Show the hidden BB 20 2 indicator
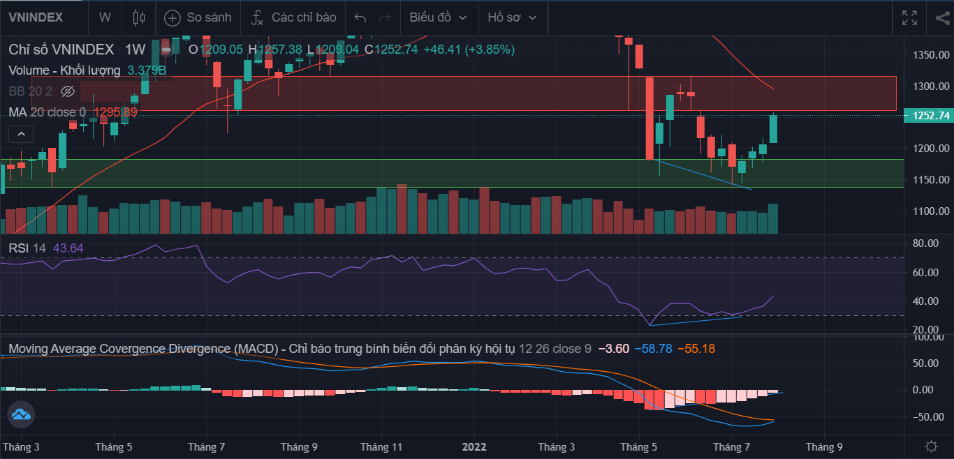 coord(68,91)
